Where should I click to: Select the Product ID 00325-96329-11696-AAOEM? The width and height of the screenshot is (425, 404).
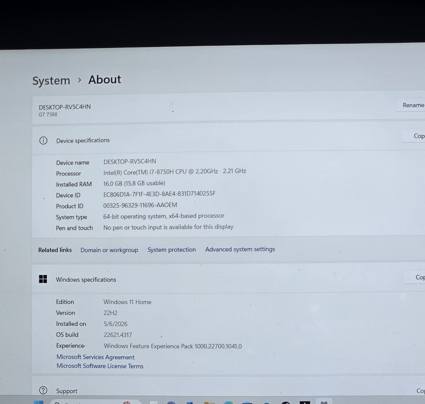(140, 205)
